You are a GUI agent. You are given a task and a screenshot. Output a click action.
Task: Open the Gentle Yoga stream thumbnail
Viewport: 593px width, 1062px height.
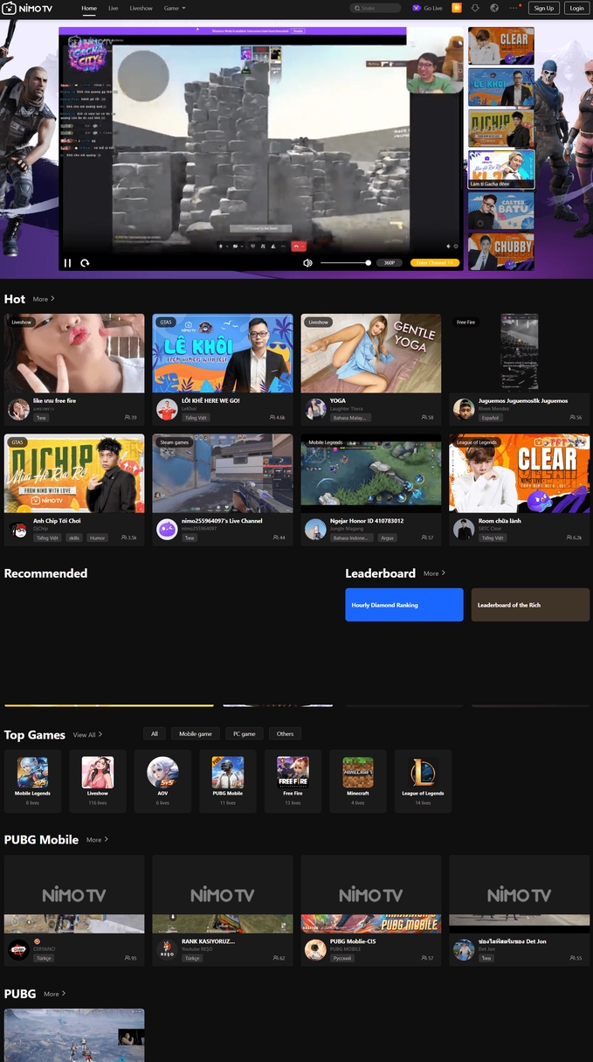pos(371,353)
